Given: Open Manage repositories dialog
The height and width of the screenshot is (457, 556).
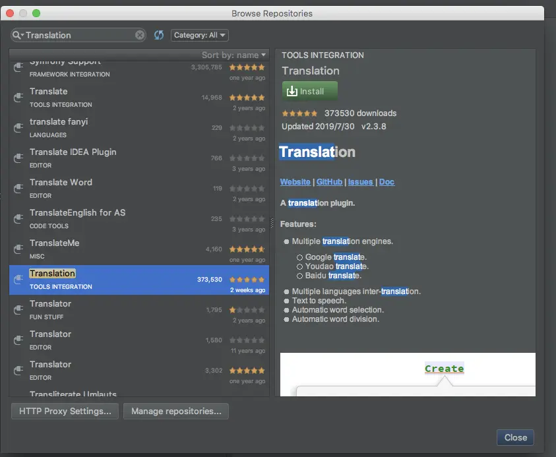Looking at the screenshot, I should tap(176, 411).
